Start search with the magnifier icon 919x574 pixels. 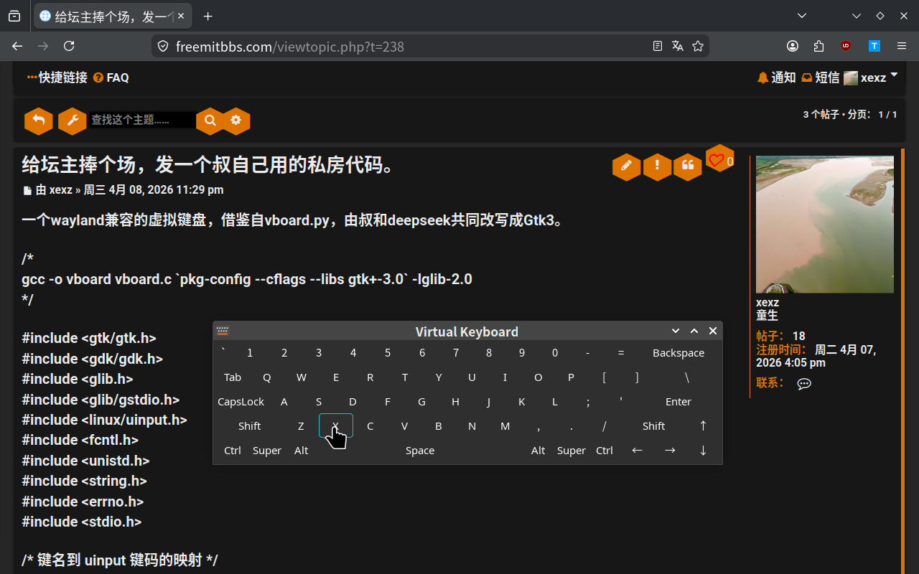[210, 121]
